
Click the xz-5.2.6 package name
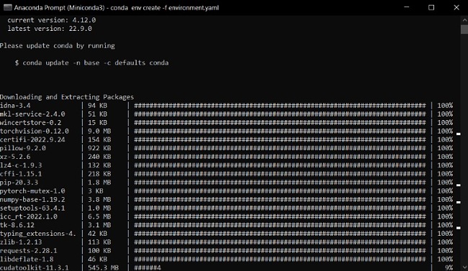tap(15, 157)
